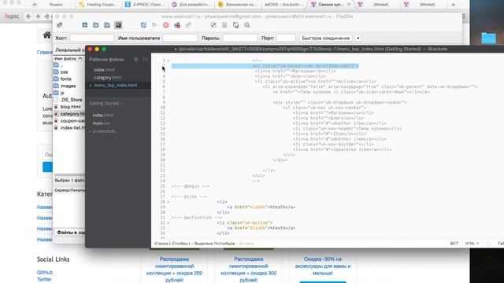Viewport: 504px width, 283px height.
Task: Click FileZilla file search magnifier icon
Action: pos(246,25)
